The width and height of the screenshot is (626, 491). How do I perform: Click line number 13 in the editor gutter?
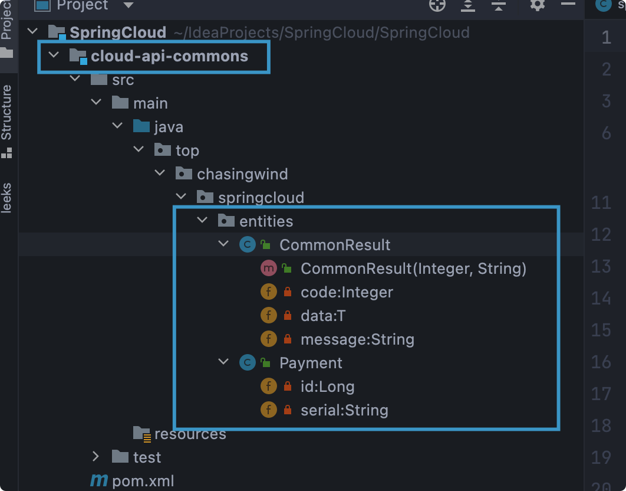(x=601, y=266)
